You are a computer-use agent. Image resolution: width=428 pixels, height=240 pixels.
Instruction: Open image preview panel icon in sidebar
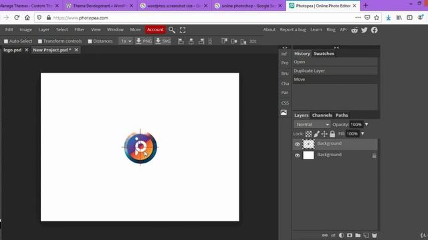284,113
